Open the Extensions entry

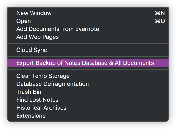click(88, 116)
